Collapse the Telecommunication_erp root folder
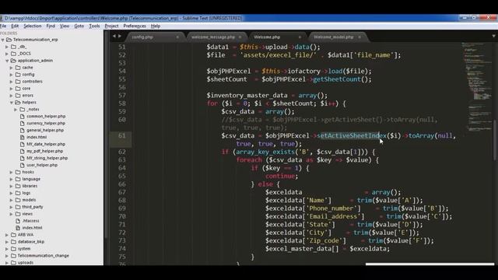The image size is (498, 280). (x=3, y=40)
